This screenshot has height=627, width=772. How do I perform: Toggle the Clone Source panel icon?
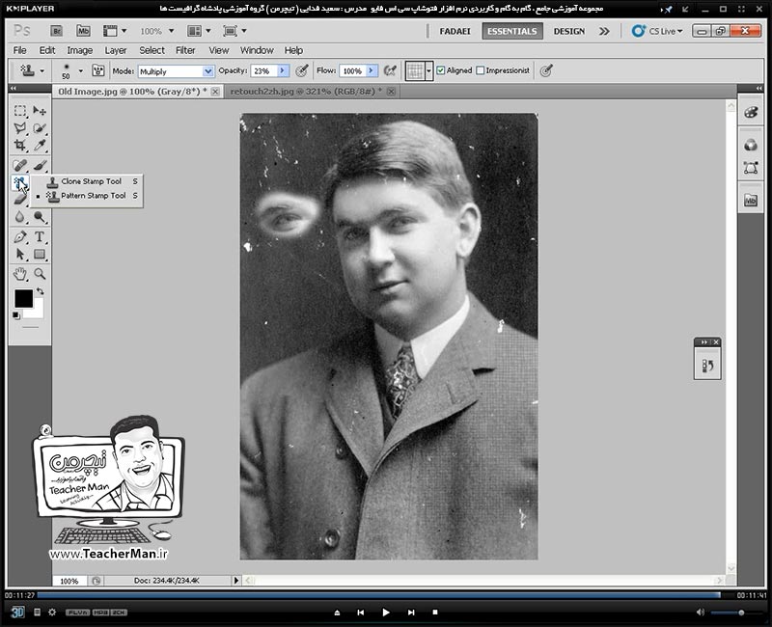coord(98,70)
